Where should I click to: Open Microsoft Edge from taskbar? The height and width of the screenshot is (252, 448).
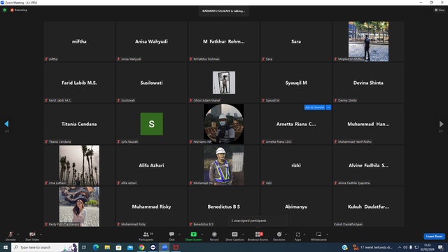(96, 247)
